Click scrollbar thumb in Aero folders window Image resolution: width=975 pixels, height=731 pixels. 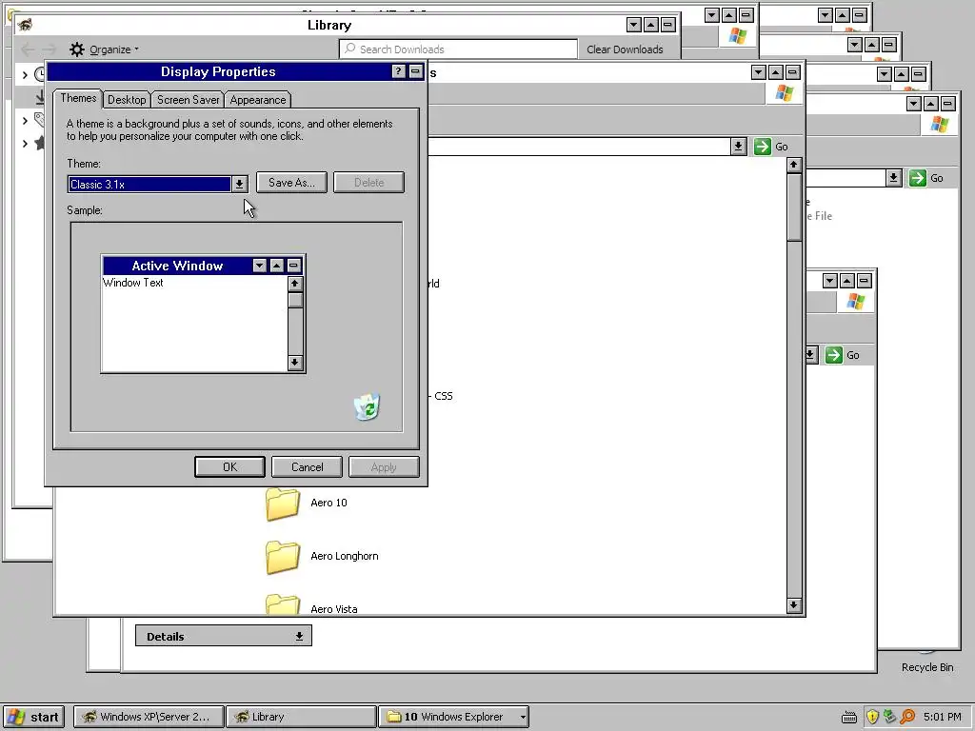coord(794,207)
